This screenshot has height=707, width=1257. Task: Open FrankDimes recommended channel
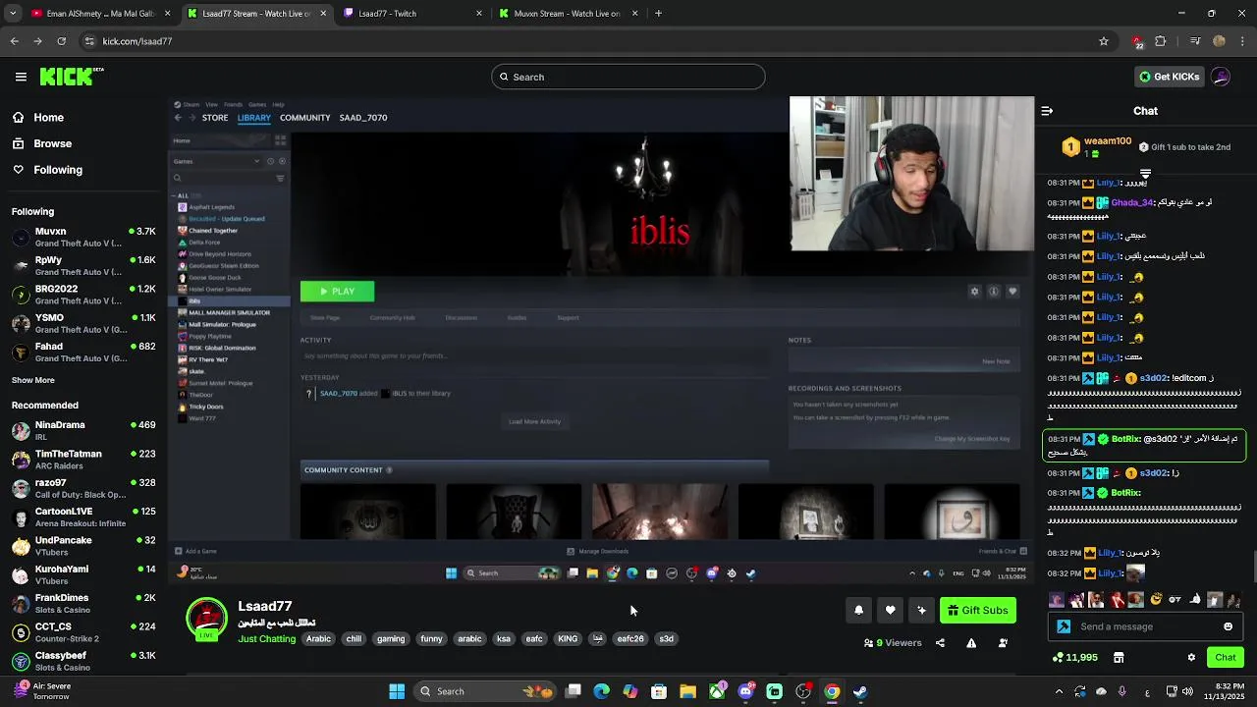pyautogui.click(x=83, y=603)
